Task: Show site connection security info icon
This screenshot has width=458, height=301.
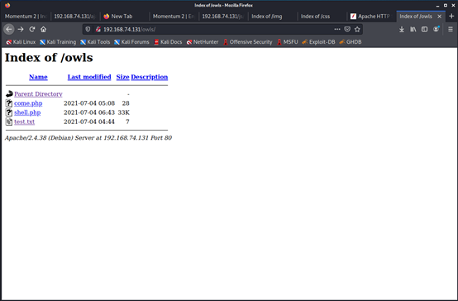Action: [98, 29]
